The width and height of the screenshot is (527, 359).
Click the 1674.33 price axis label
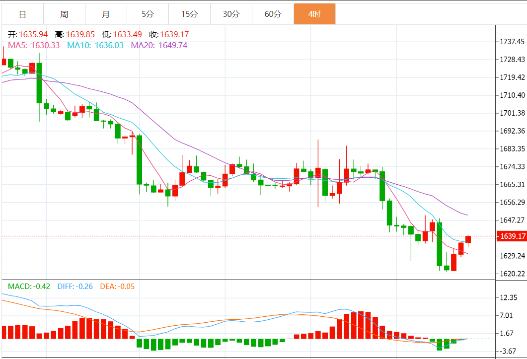[512, 166]
